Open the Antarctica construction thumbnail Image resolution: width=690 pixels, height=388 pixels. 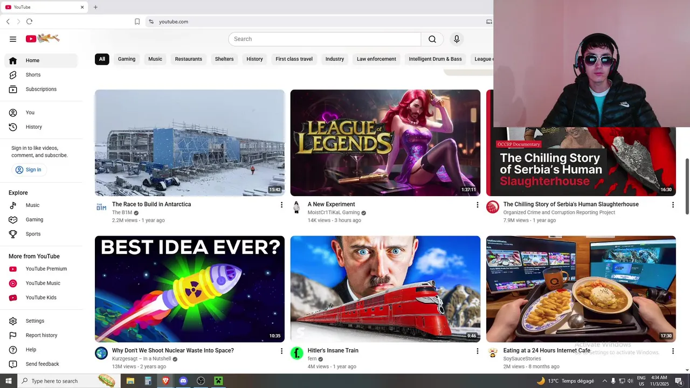[x=190, y=143]
